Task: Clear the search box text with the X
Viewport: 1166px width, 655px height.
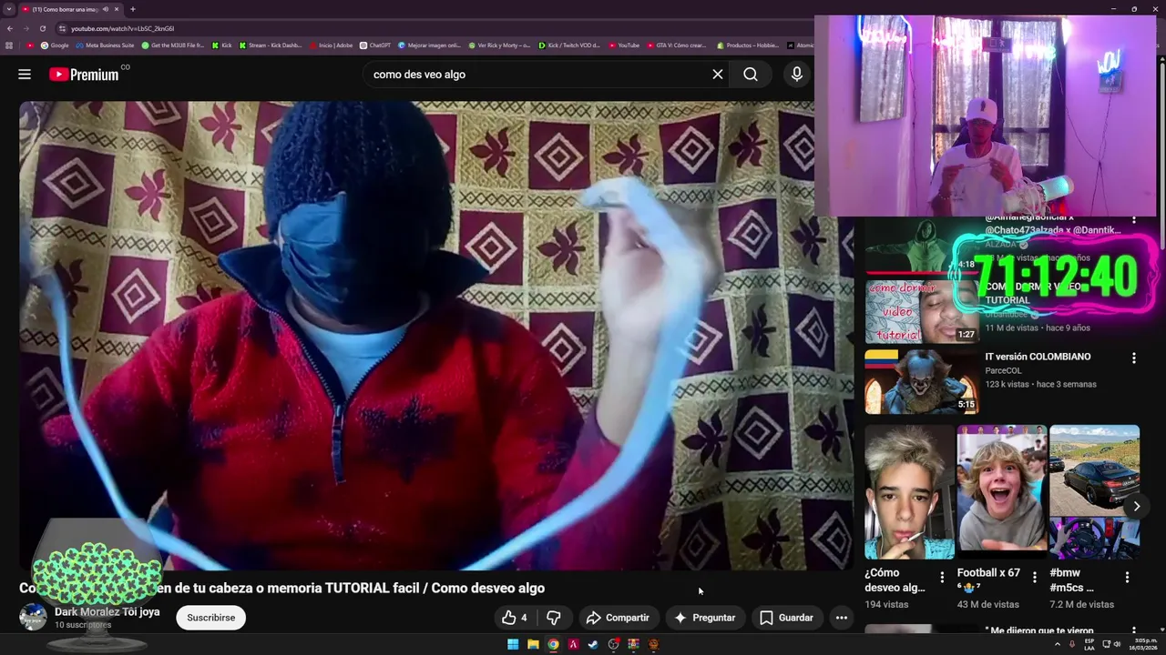Action: 718,75
